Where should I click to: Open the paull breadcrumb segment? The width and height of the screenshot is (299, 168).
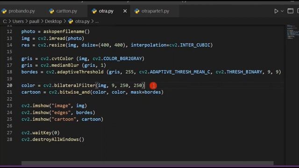[34, 21]
